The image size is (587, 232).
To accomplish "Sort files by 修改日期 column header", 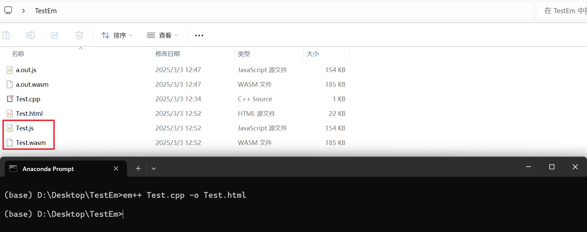I will pos(168,54).
